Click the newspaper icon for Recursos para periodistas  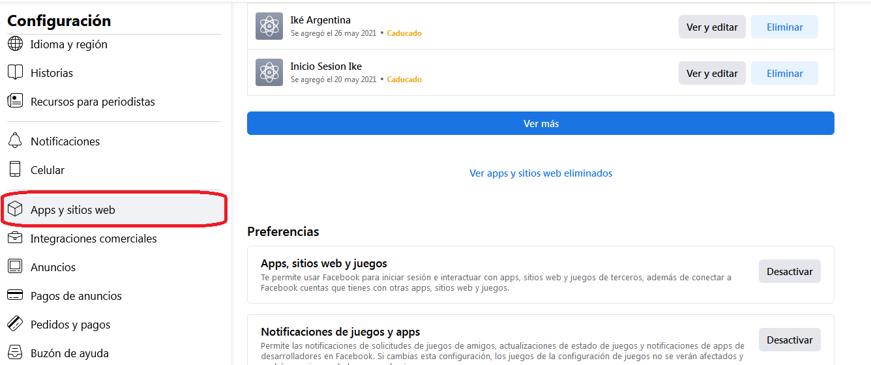point(15,102)
